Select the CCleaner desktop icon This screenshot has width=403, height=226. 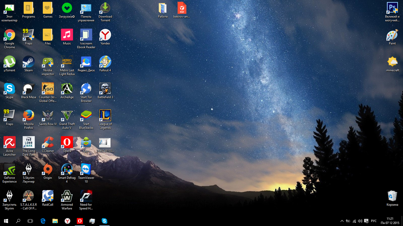pos(48,143)
